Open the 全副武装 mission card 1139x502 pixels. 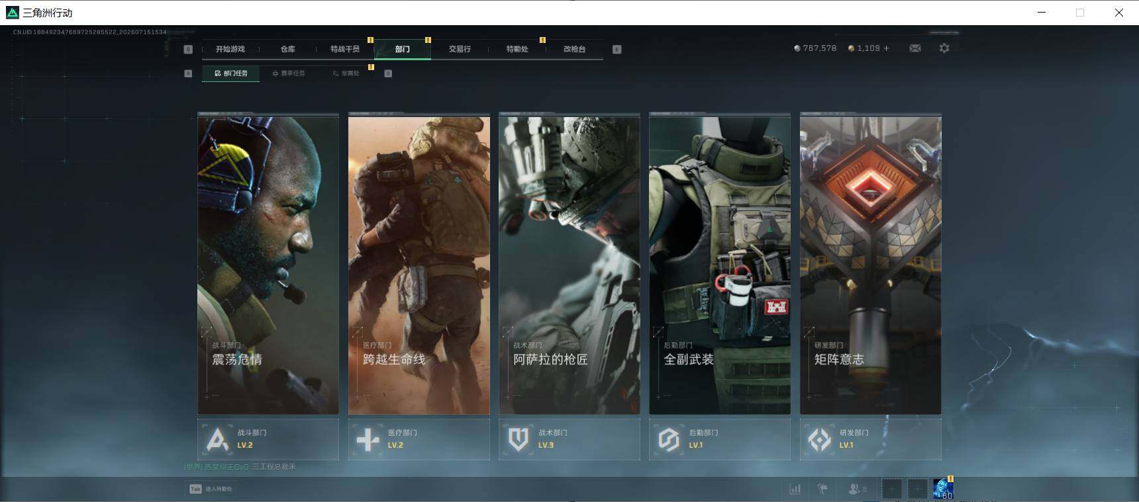tap(720, 265)
